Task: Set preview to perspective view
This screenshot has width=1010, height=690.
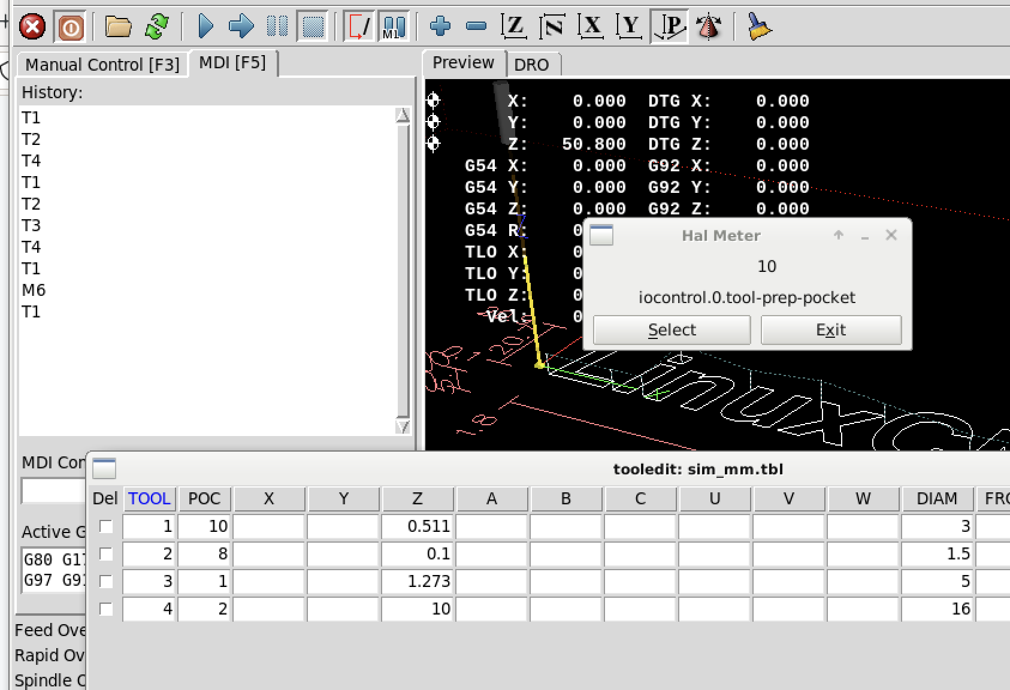Action: pos(670,27)
